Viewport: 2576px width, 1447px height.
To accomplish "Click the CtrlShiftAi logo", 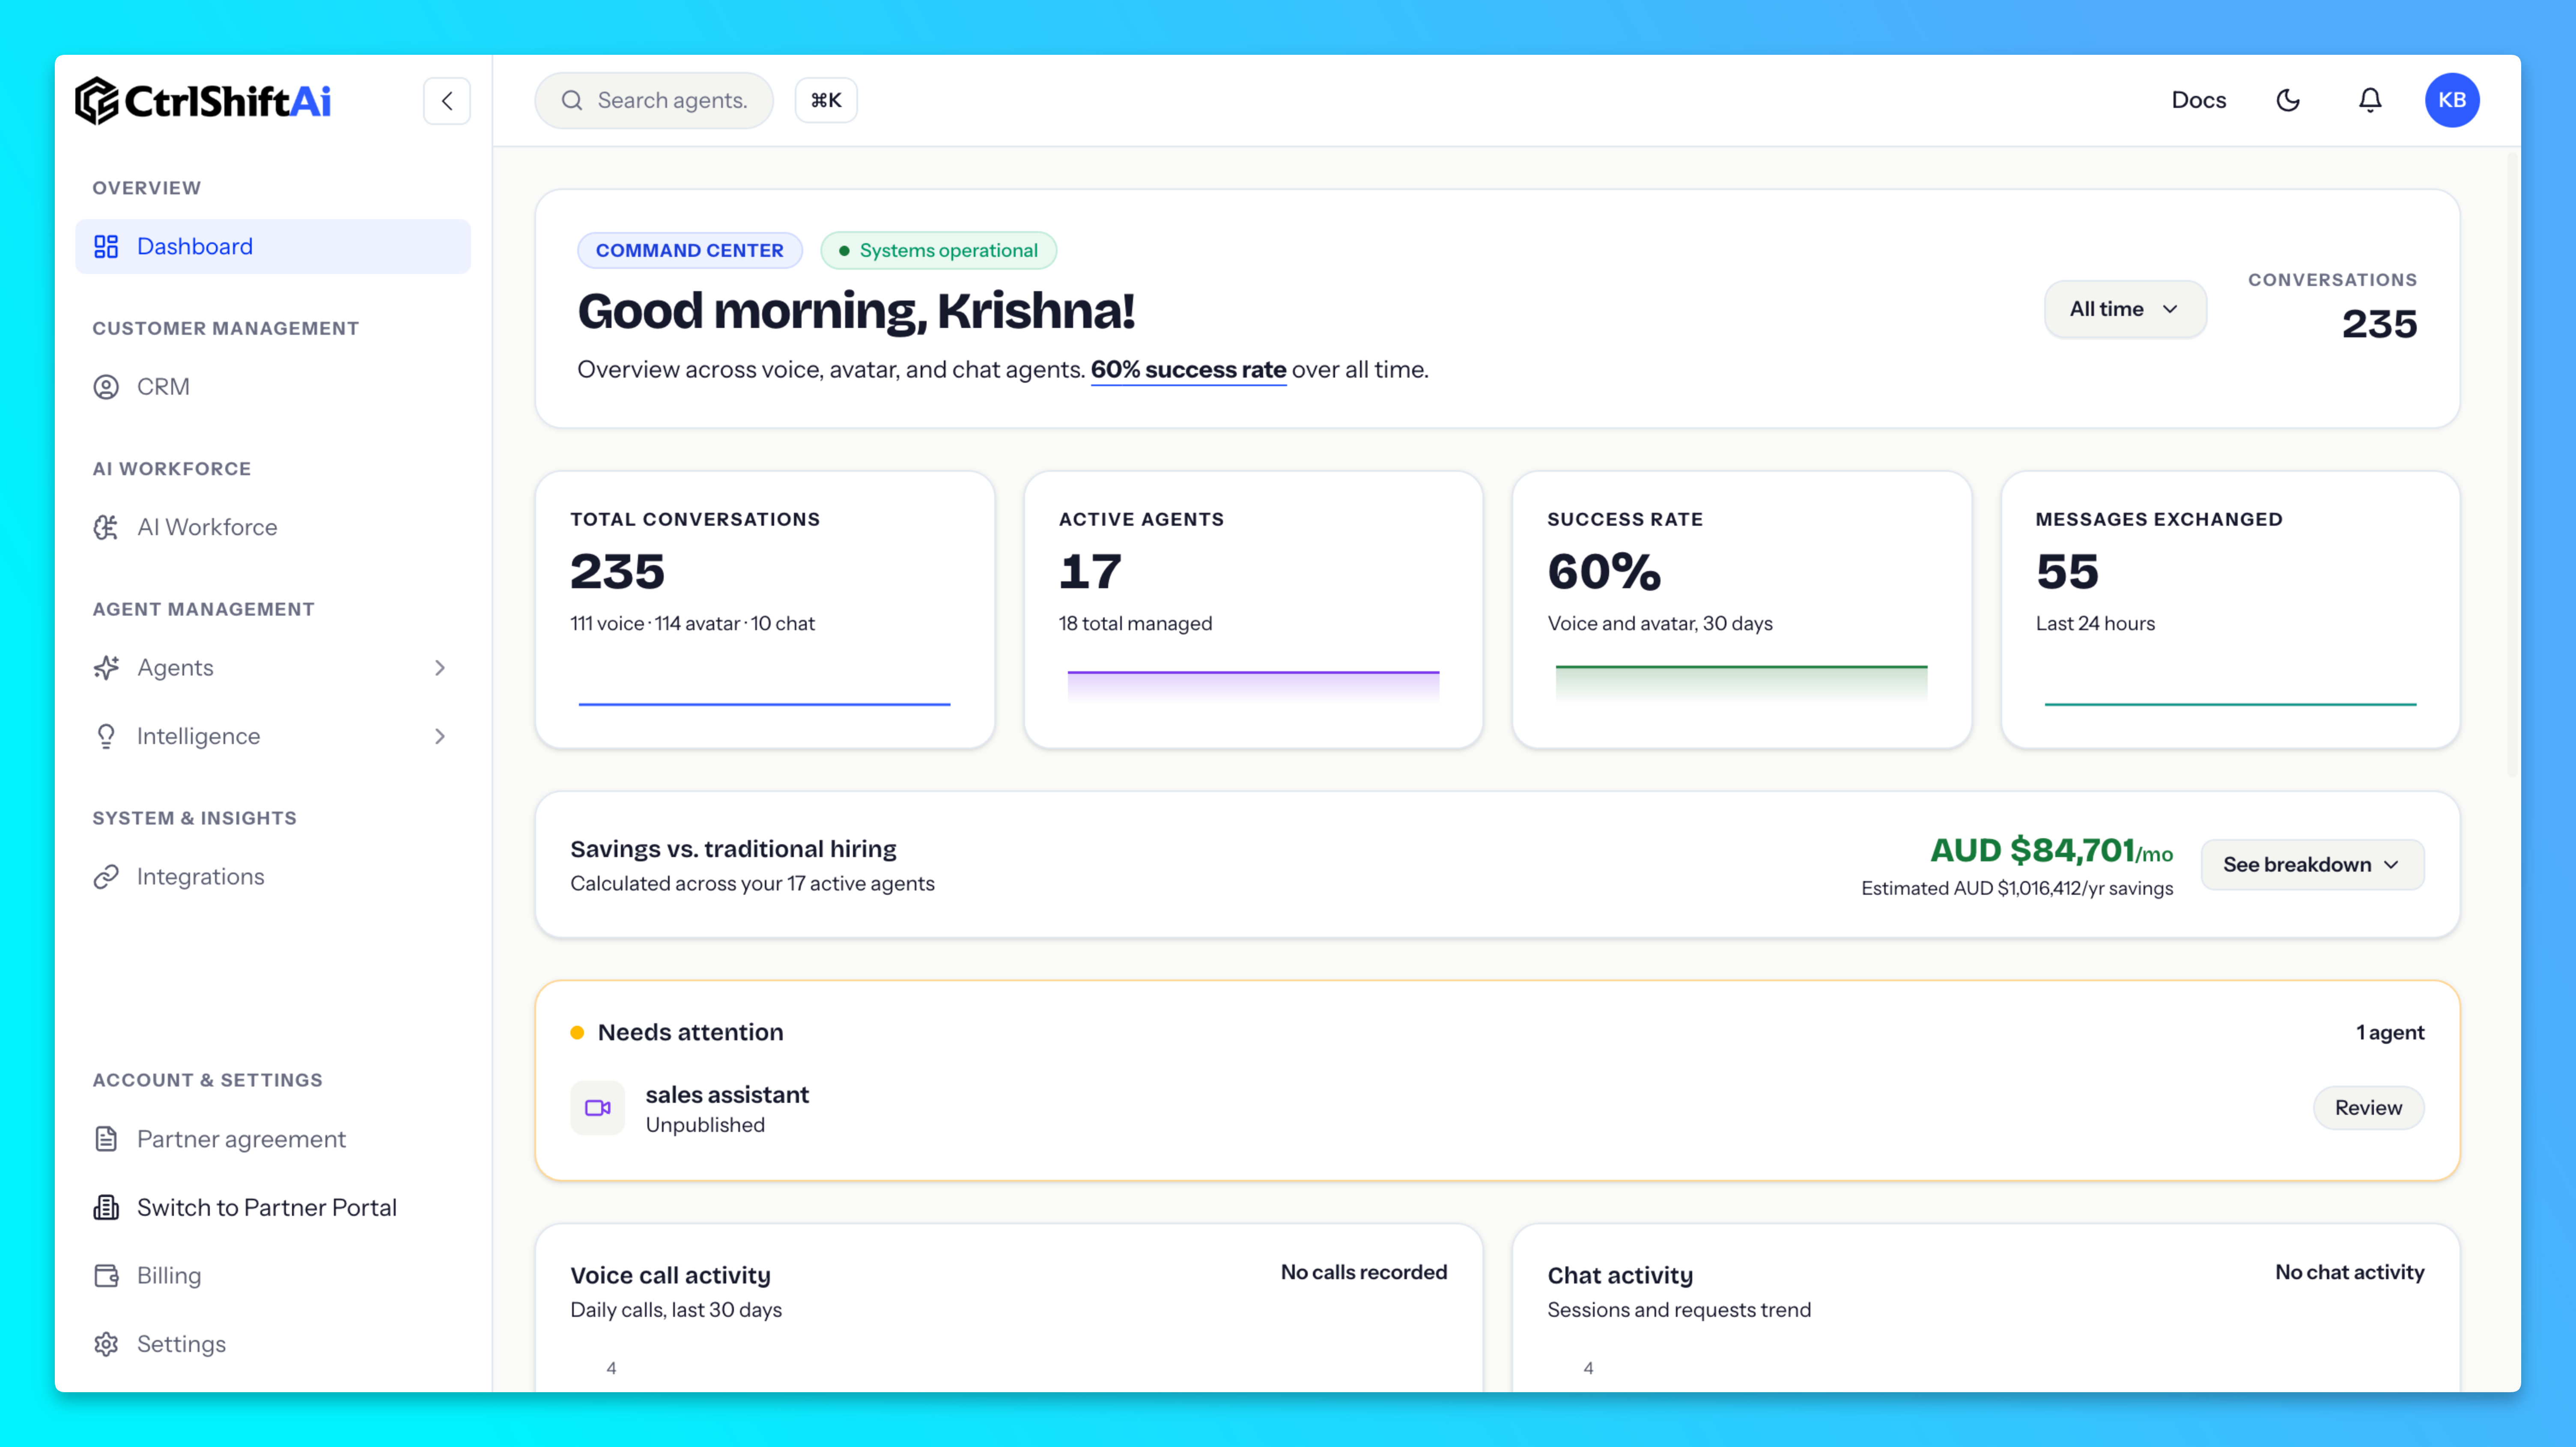I will (203, 101).
